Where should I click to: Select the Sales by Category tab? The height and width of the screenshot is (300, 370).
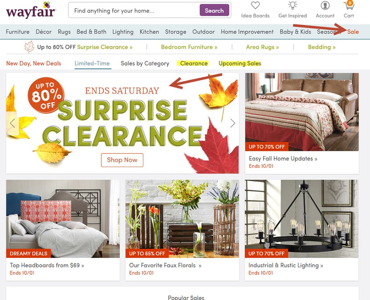[x=145, y=63]
